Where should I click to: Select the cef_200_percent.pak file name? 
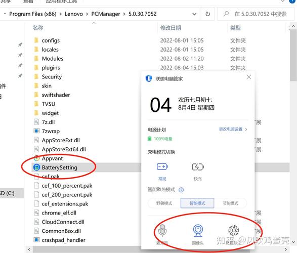tap(67, 195)
